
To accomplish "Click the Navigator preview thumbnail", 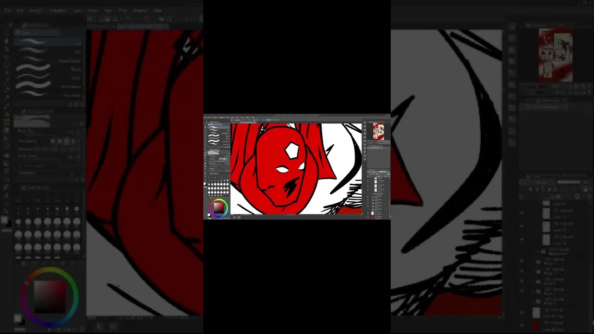I will click(x=555, y=55).
